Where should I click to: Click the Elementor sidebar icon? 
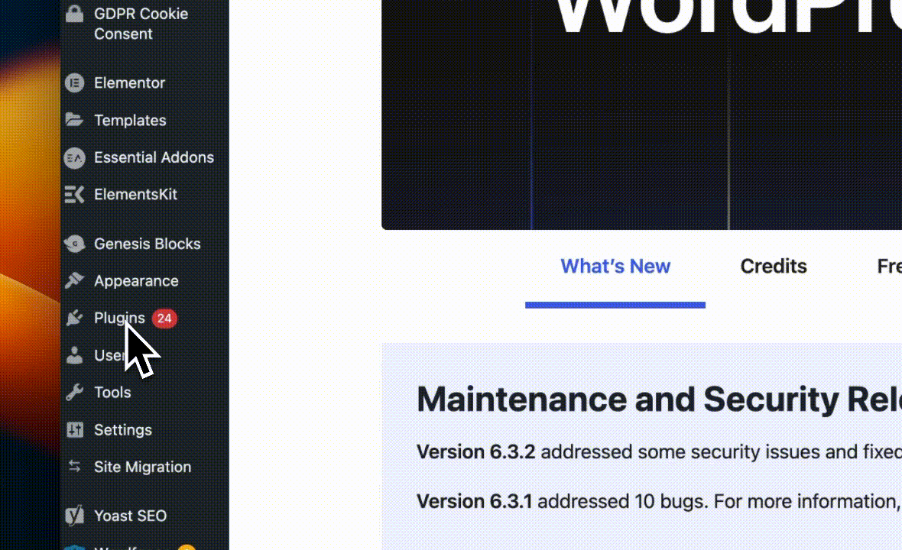(x=74, y=82)
